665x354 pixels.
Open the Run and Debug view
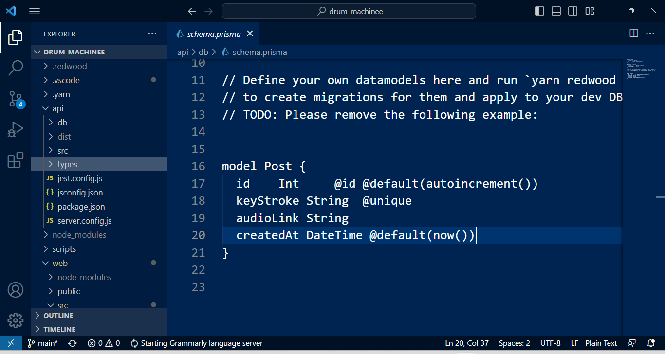pyautogui.click(x=16, y=130)
